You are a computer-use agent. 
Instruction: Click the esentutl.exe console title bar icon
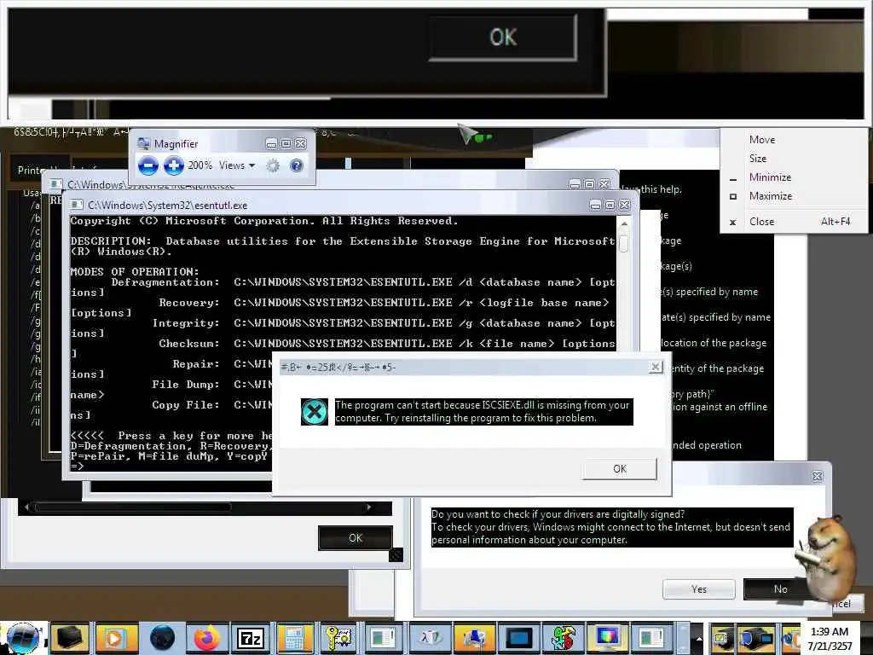pyautogui.click(x=77, y=205)
